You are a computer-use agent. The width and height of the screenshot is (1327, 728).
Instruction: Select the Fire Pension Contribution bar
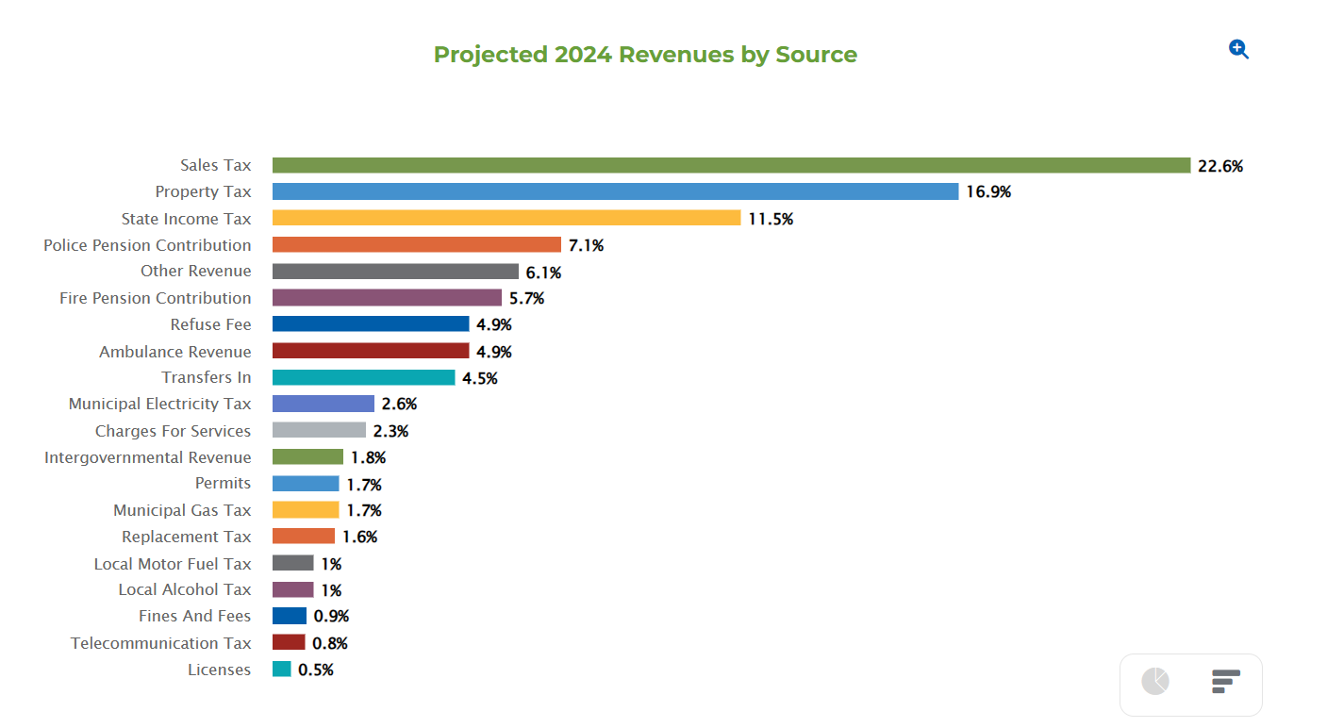(387, 298)
